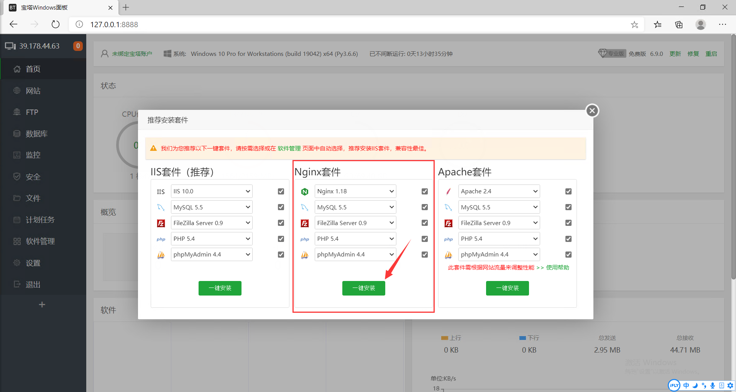Click 一键安装 under the Nginx suite
Image resolution: width=736 pixels, height=392 pixels.
(x=364, y=288)
